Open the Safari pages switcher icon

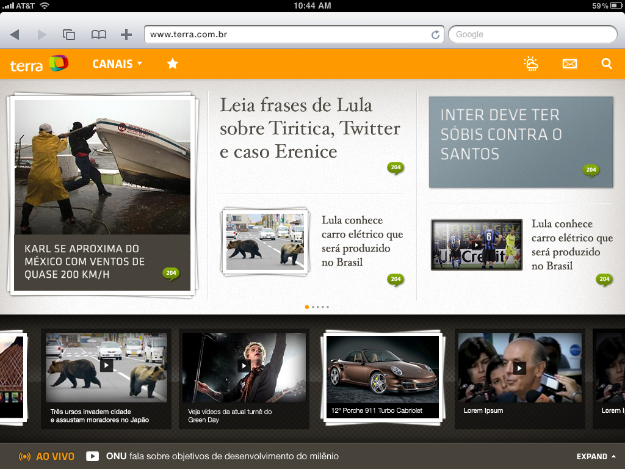click(69, 35)
